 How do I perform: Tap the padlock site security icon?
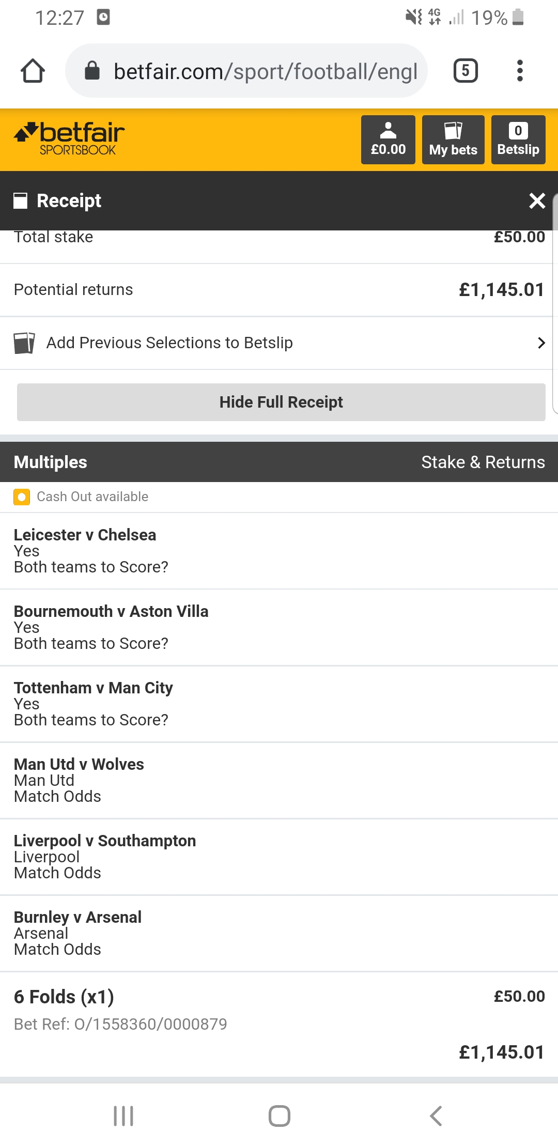92,71
